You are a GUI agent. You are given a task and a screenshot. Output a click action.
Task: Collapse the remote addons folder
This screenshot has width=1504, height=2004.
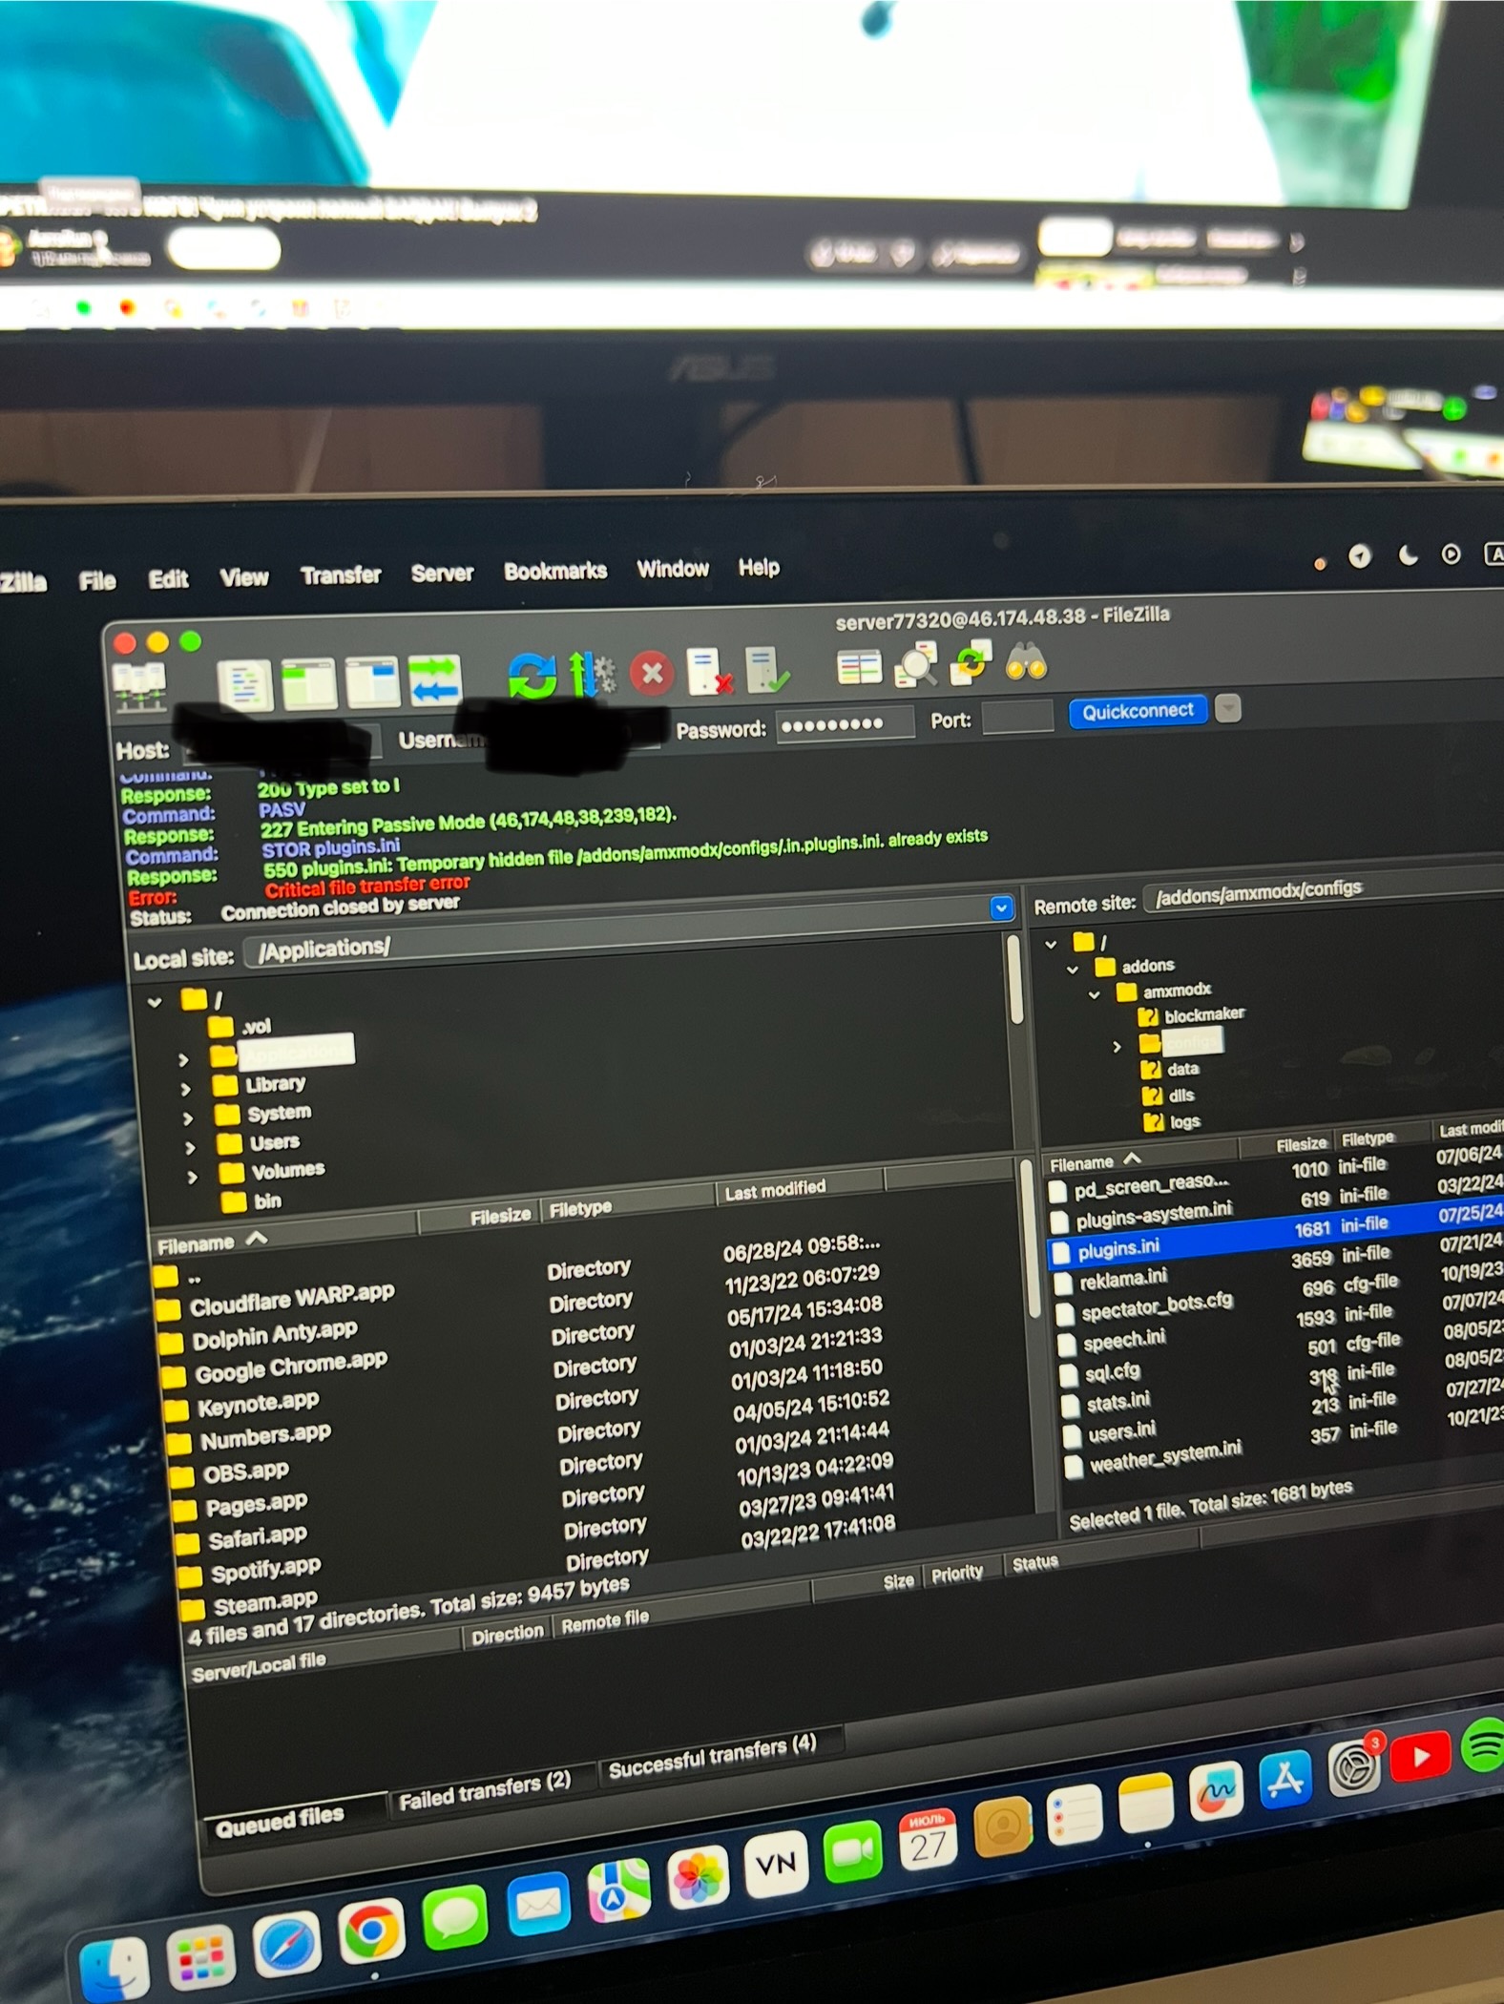pos(1073,970)
